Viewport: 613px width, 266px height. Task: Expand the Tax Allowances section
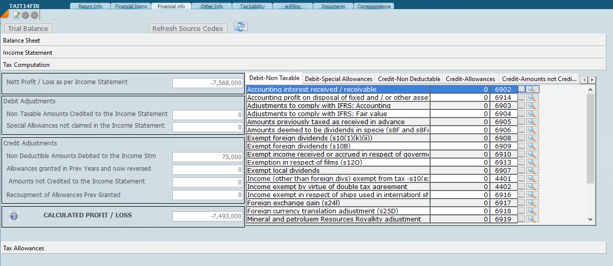coord(303,248)
